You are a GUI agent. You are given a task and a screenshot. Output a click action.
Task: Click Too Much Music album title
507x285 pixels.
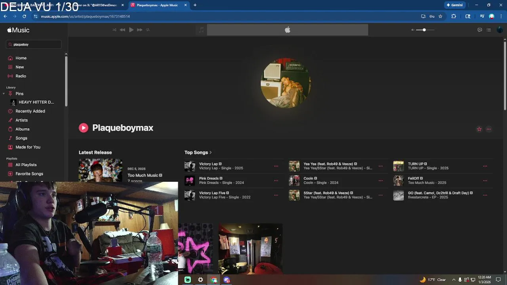coord(143,175)
